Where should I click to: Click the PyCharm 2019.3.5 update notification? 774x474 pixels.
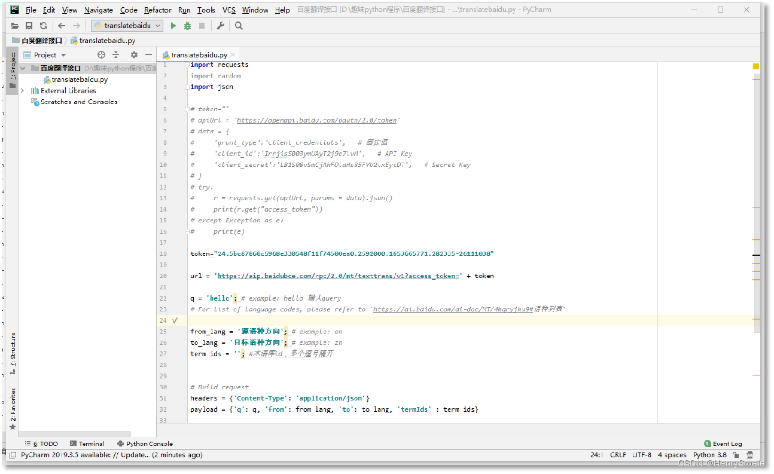tap(112, 455)
